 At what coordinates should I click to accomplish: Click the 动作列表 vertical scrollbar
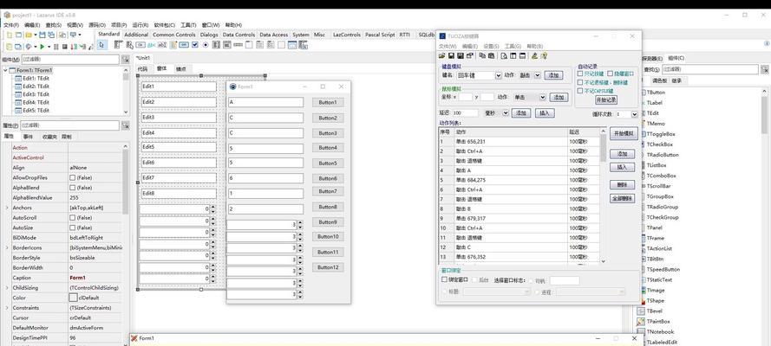pos(604,196)
